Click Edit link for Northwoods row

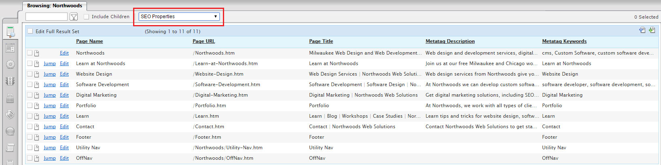(x=64, y=53)
